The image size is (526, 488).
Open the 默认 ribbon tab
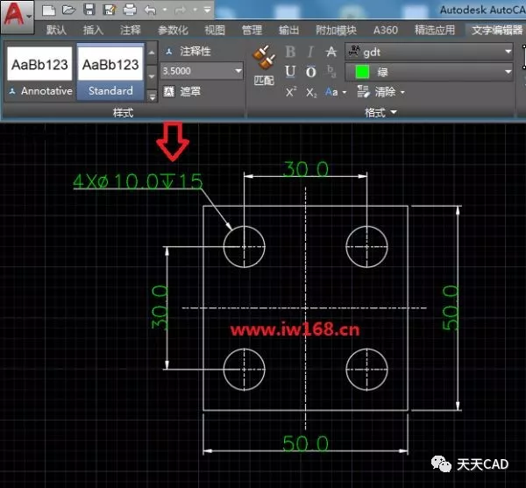pos(56,30)
